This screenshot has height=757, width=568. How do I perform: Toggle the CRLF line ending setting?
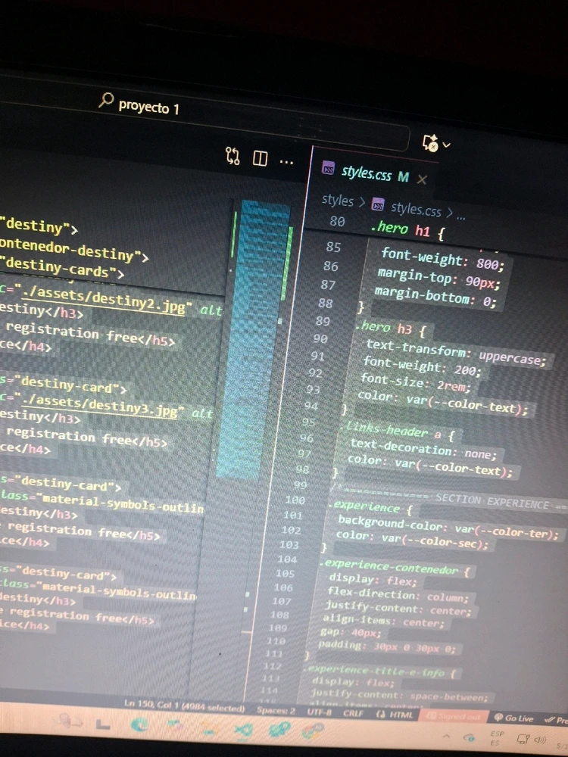click(353, 712)
